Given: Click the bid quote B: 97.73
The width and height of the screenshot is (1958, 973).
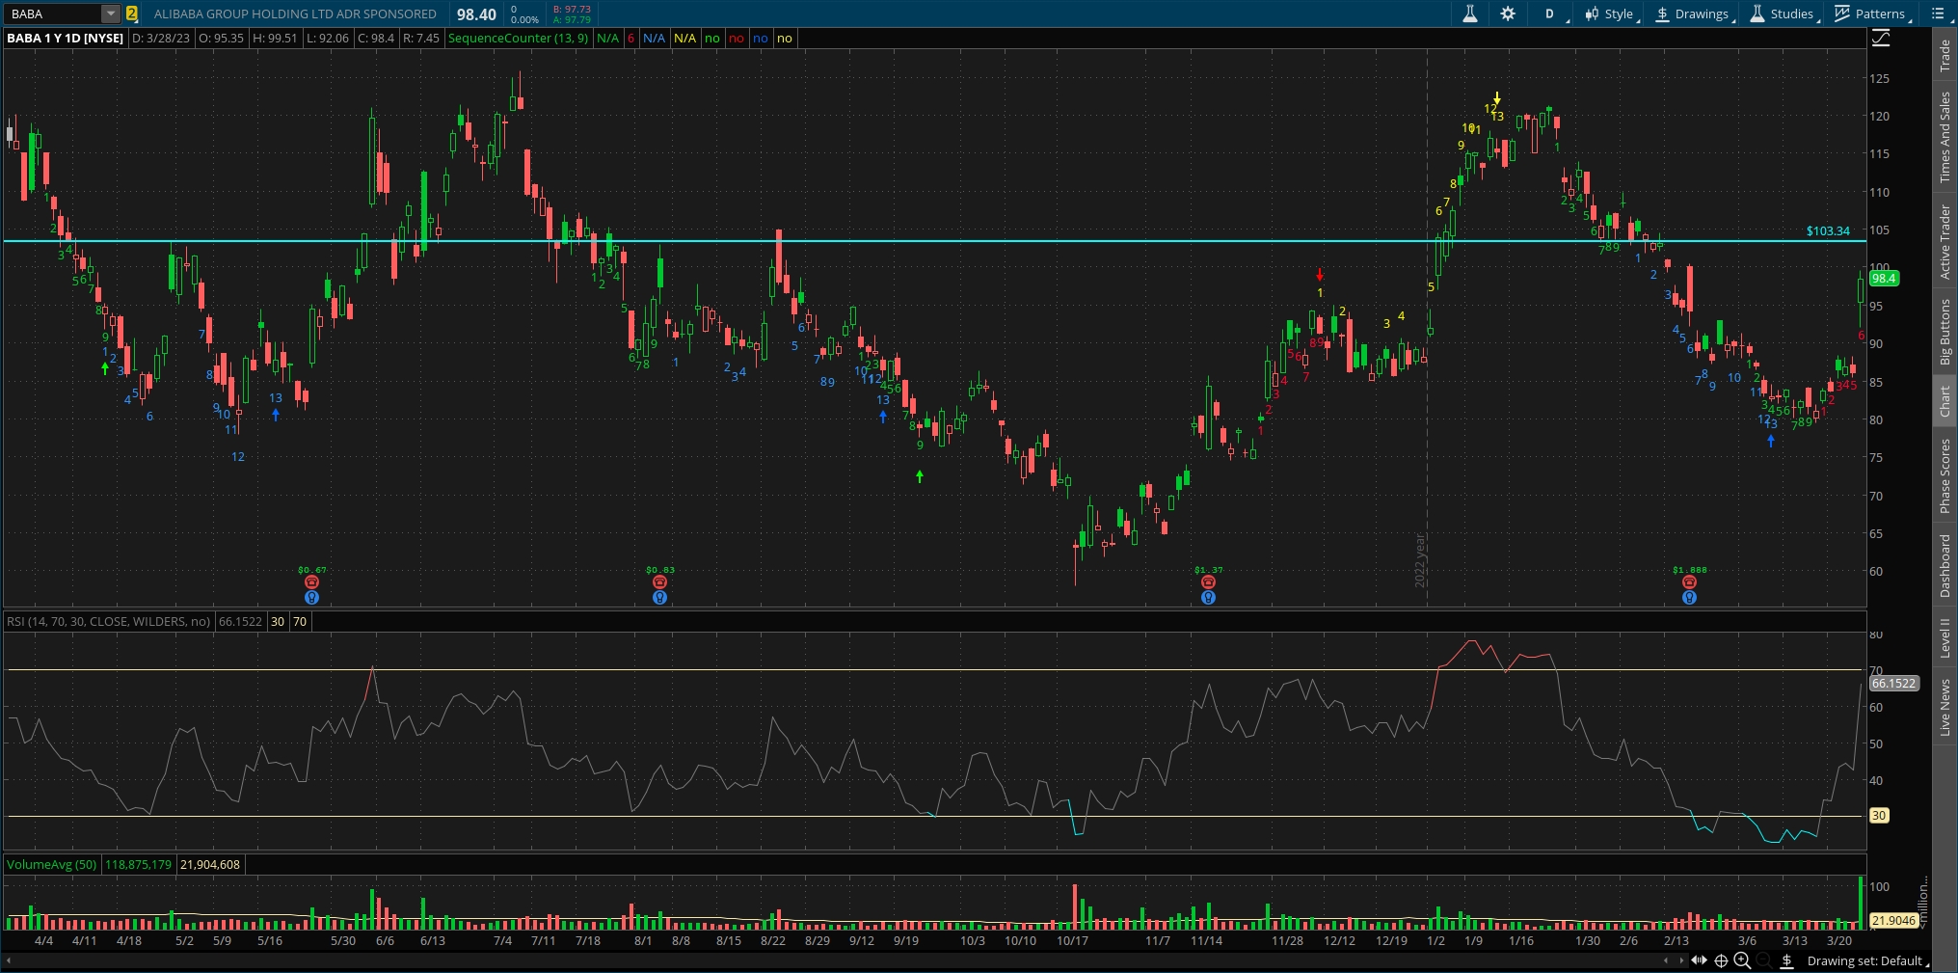Looking at the screenshot, I should (x=572, y=9).
